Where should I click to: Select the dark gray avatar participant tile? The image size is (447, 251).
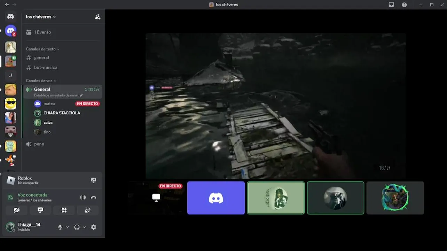[x=336, y=198]
